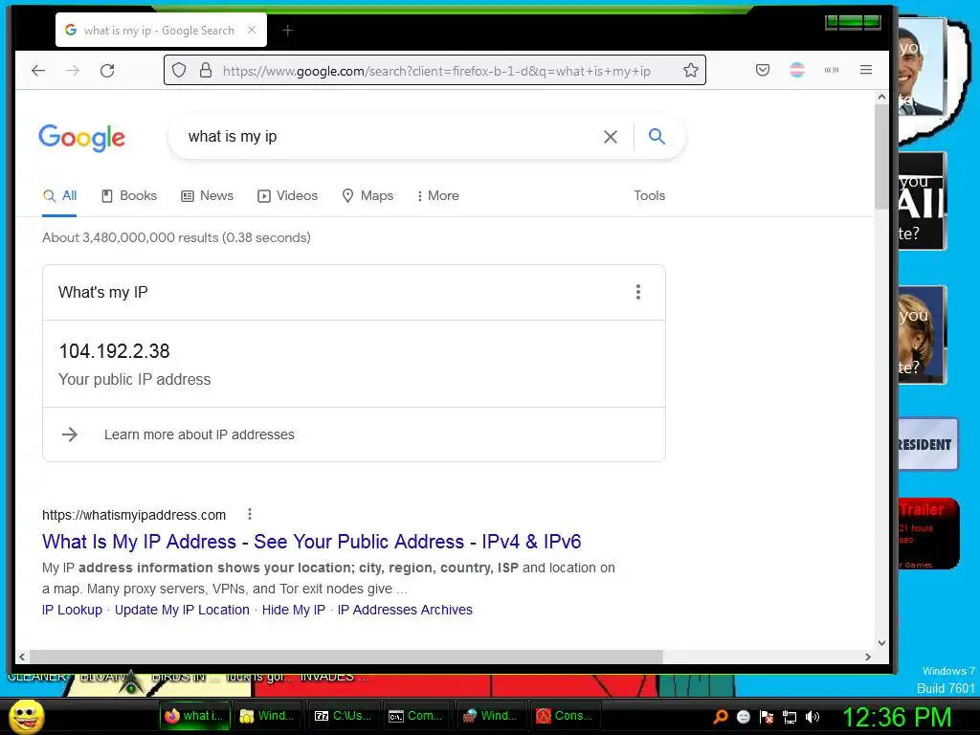Open Learn more about IP addresses
The width and height of the screenshot is (980, 735).
point(199,434)
